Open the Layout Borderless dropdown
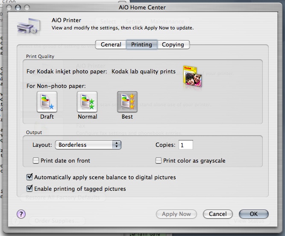 click(88, 145)
